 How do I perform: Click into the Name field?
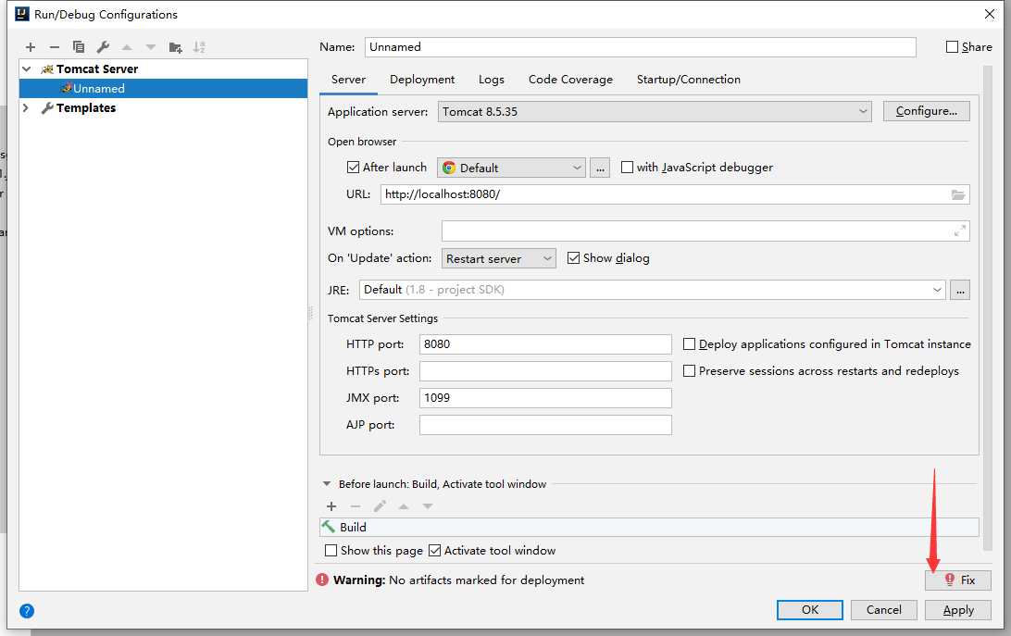click(641, 47)
